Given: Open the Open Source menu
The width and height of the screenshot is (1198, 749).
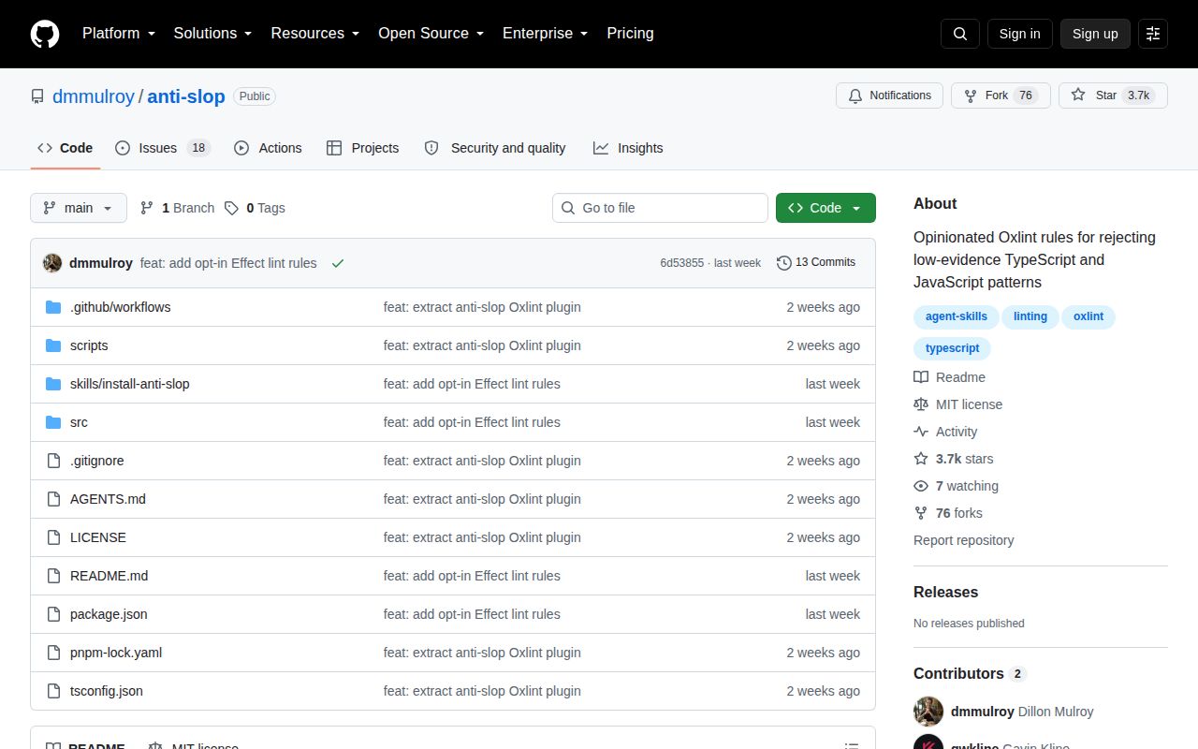Looking at the screenshot, I should click(431, 34).
